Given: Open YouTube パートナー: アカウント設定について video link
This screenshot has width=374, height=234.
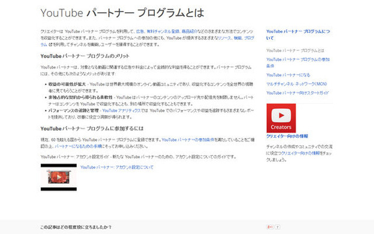Looking at the screenshot, I should pos(117,167).
